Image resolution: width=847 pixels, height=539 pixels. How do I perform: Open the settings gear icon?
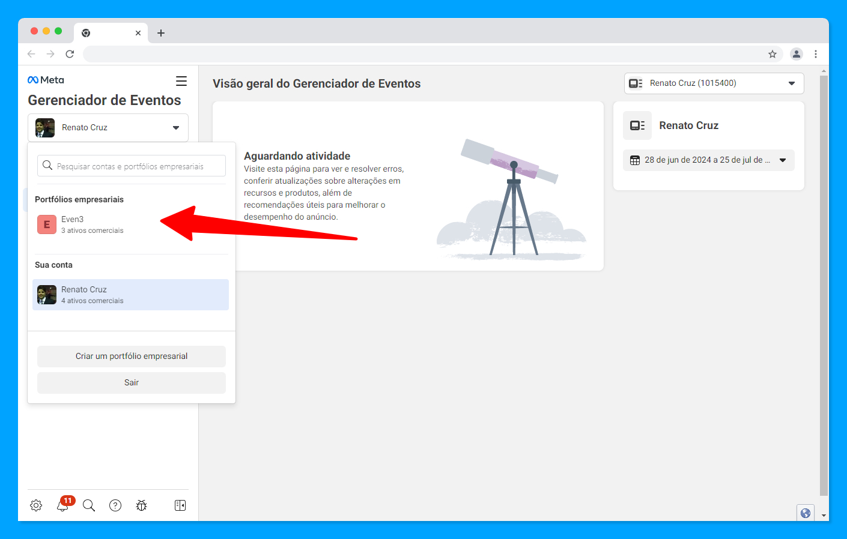[x=36, y=505]
